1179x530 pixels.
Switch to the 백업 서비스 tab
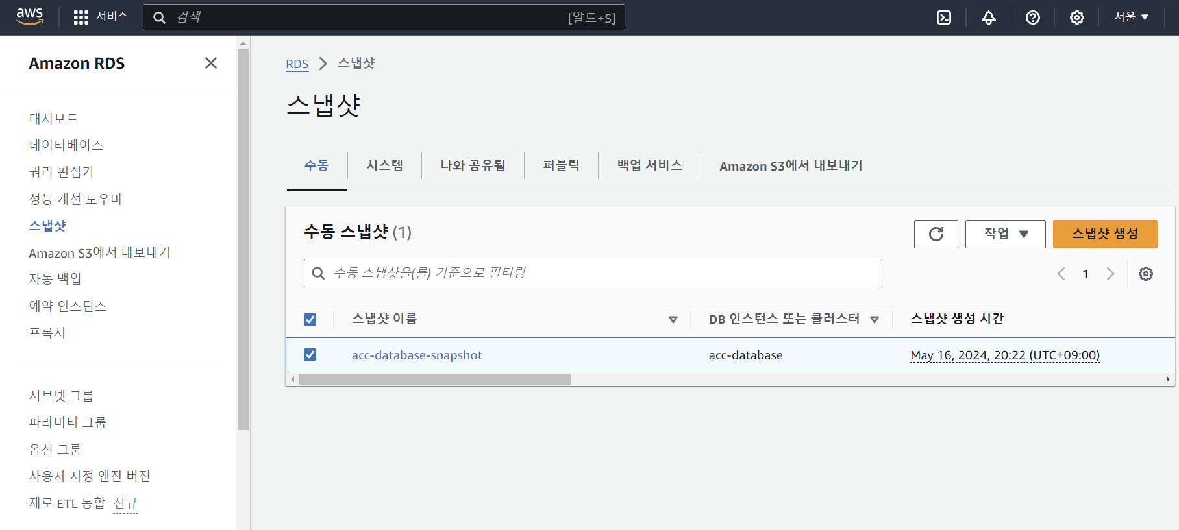coord(649,165)
